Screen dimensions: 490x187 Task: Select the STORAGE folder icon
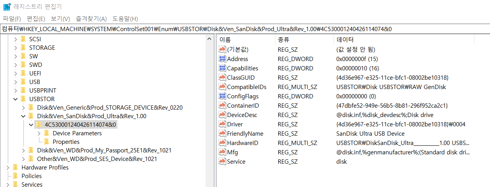[23, 48]
